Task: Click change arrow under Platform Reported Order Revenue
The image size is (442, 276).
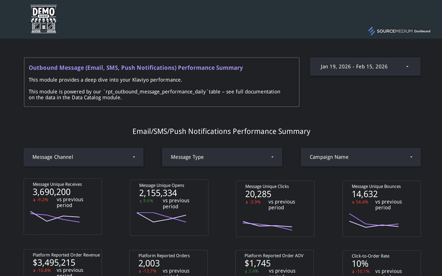Action: point(34,270)
